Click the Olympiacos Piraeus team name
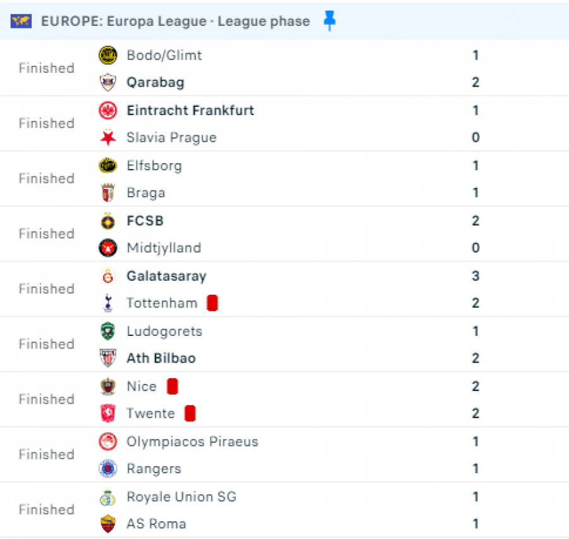Screen dimensions: 569x539 (x=192, y=442)
